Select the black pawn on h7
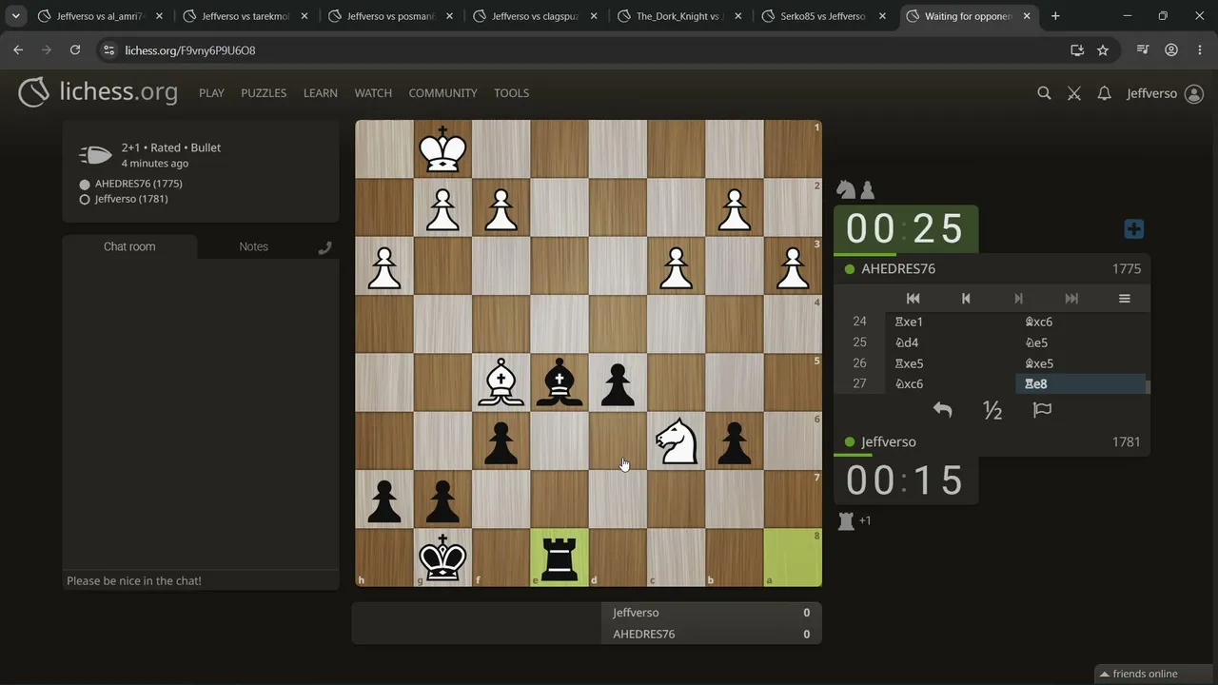 click(384, 499)
